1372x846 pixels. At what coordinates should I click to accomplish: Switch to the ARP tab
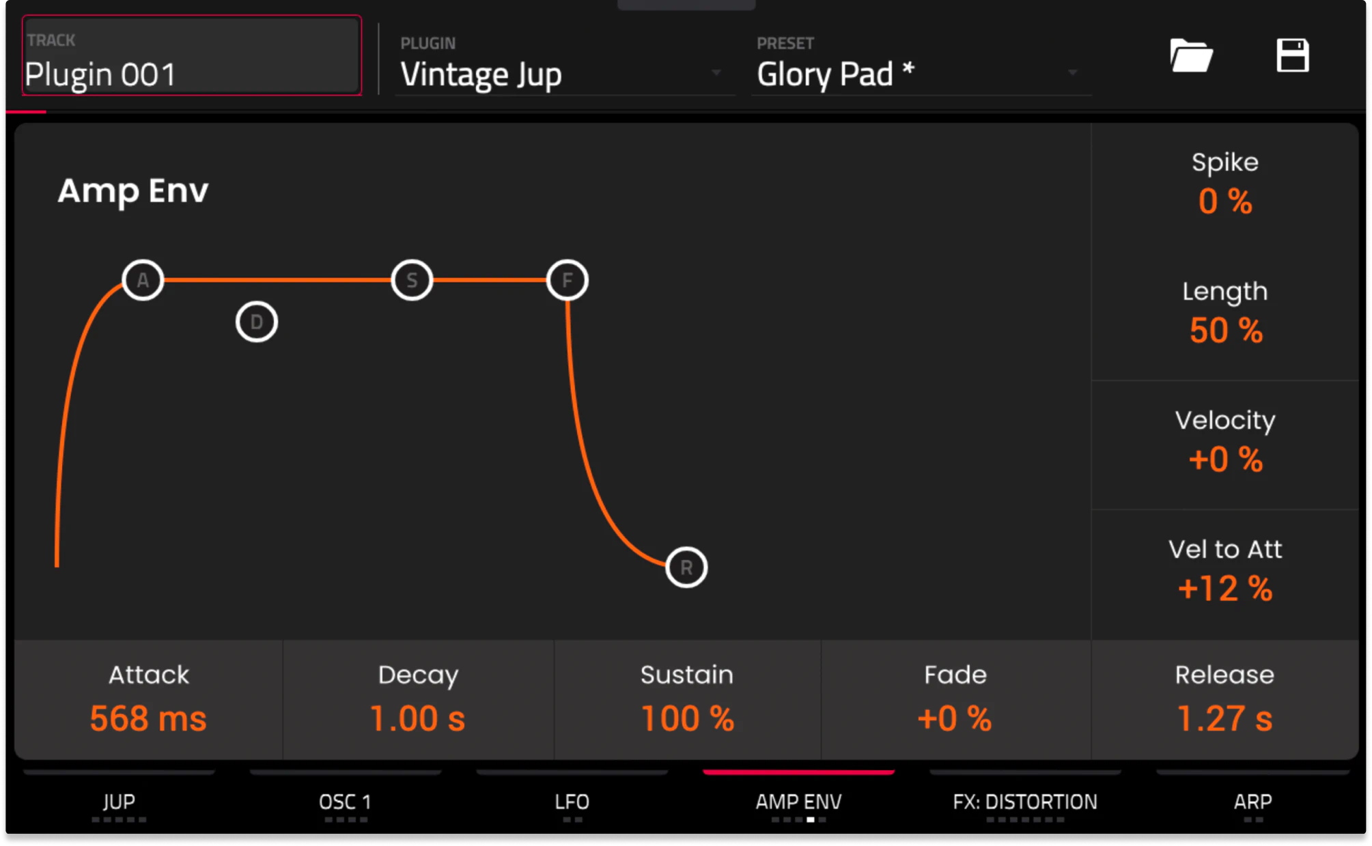[x=1252, y=802]
